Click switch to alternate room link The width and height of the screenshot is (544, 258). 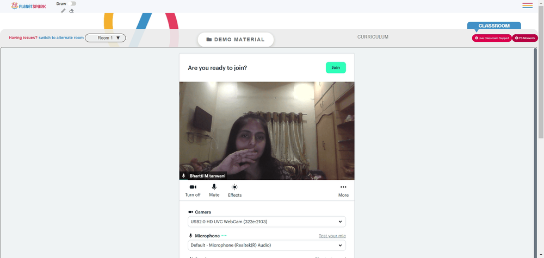(61, 37)
